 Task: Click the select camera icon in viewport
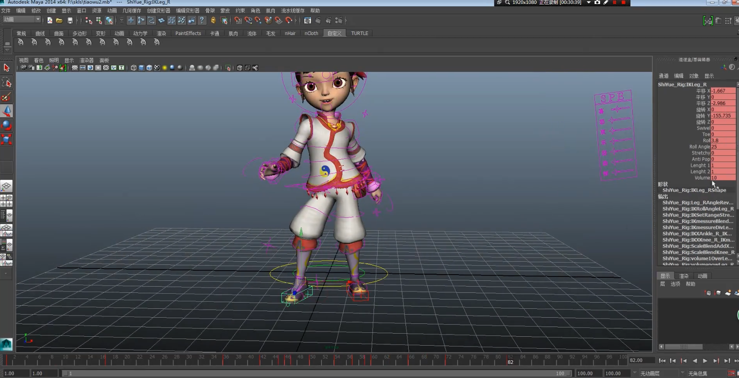(x=23, y=68)
